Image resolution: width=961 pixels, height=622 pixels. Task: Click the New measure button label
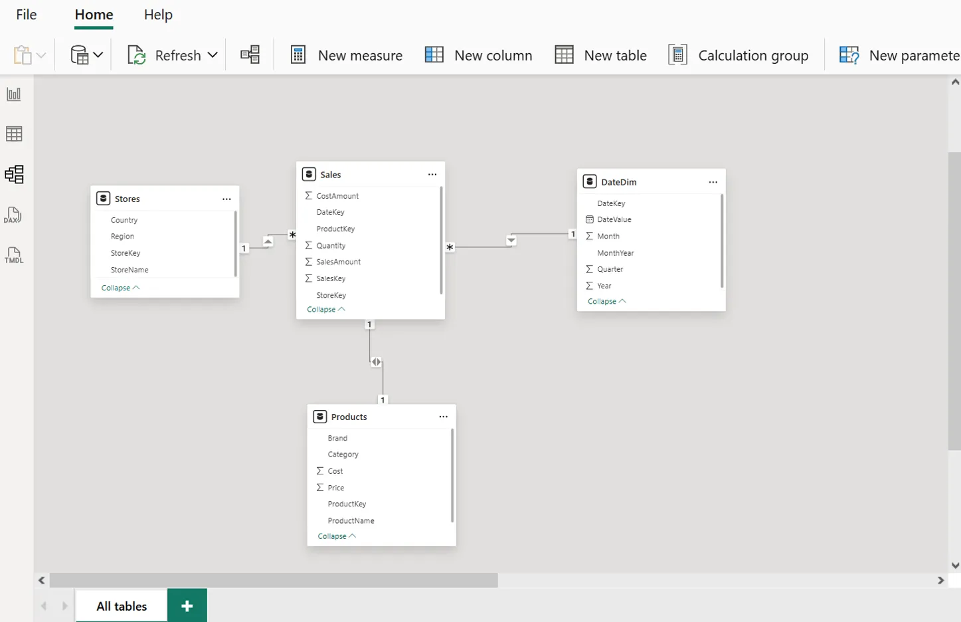coord(360,55)
